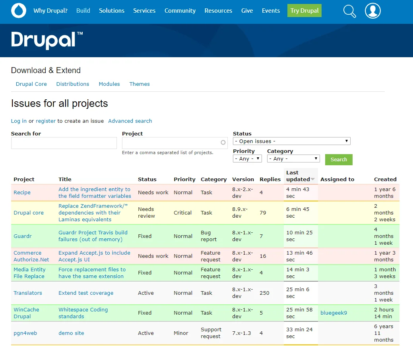Click the Drupal wordmark banner logo
The height and width of the screenshot is (346, 413).
47,40
